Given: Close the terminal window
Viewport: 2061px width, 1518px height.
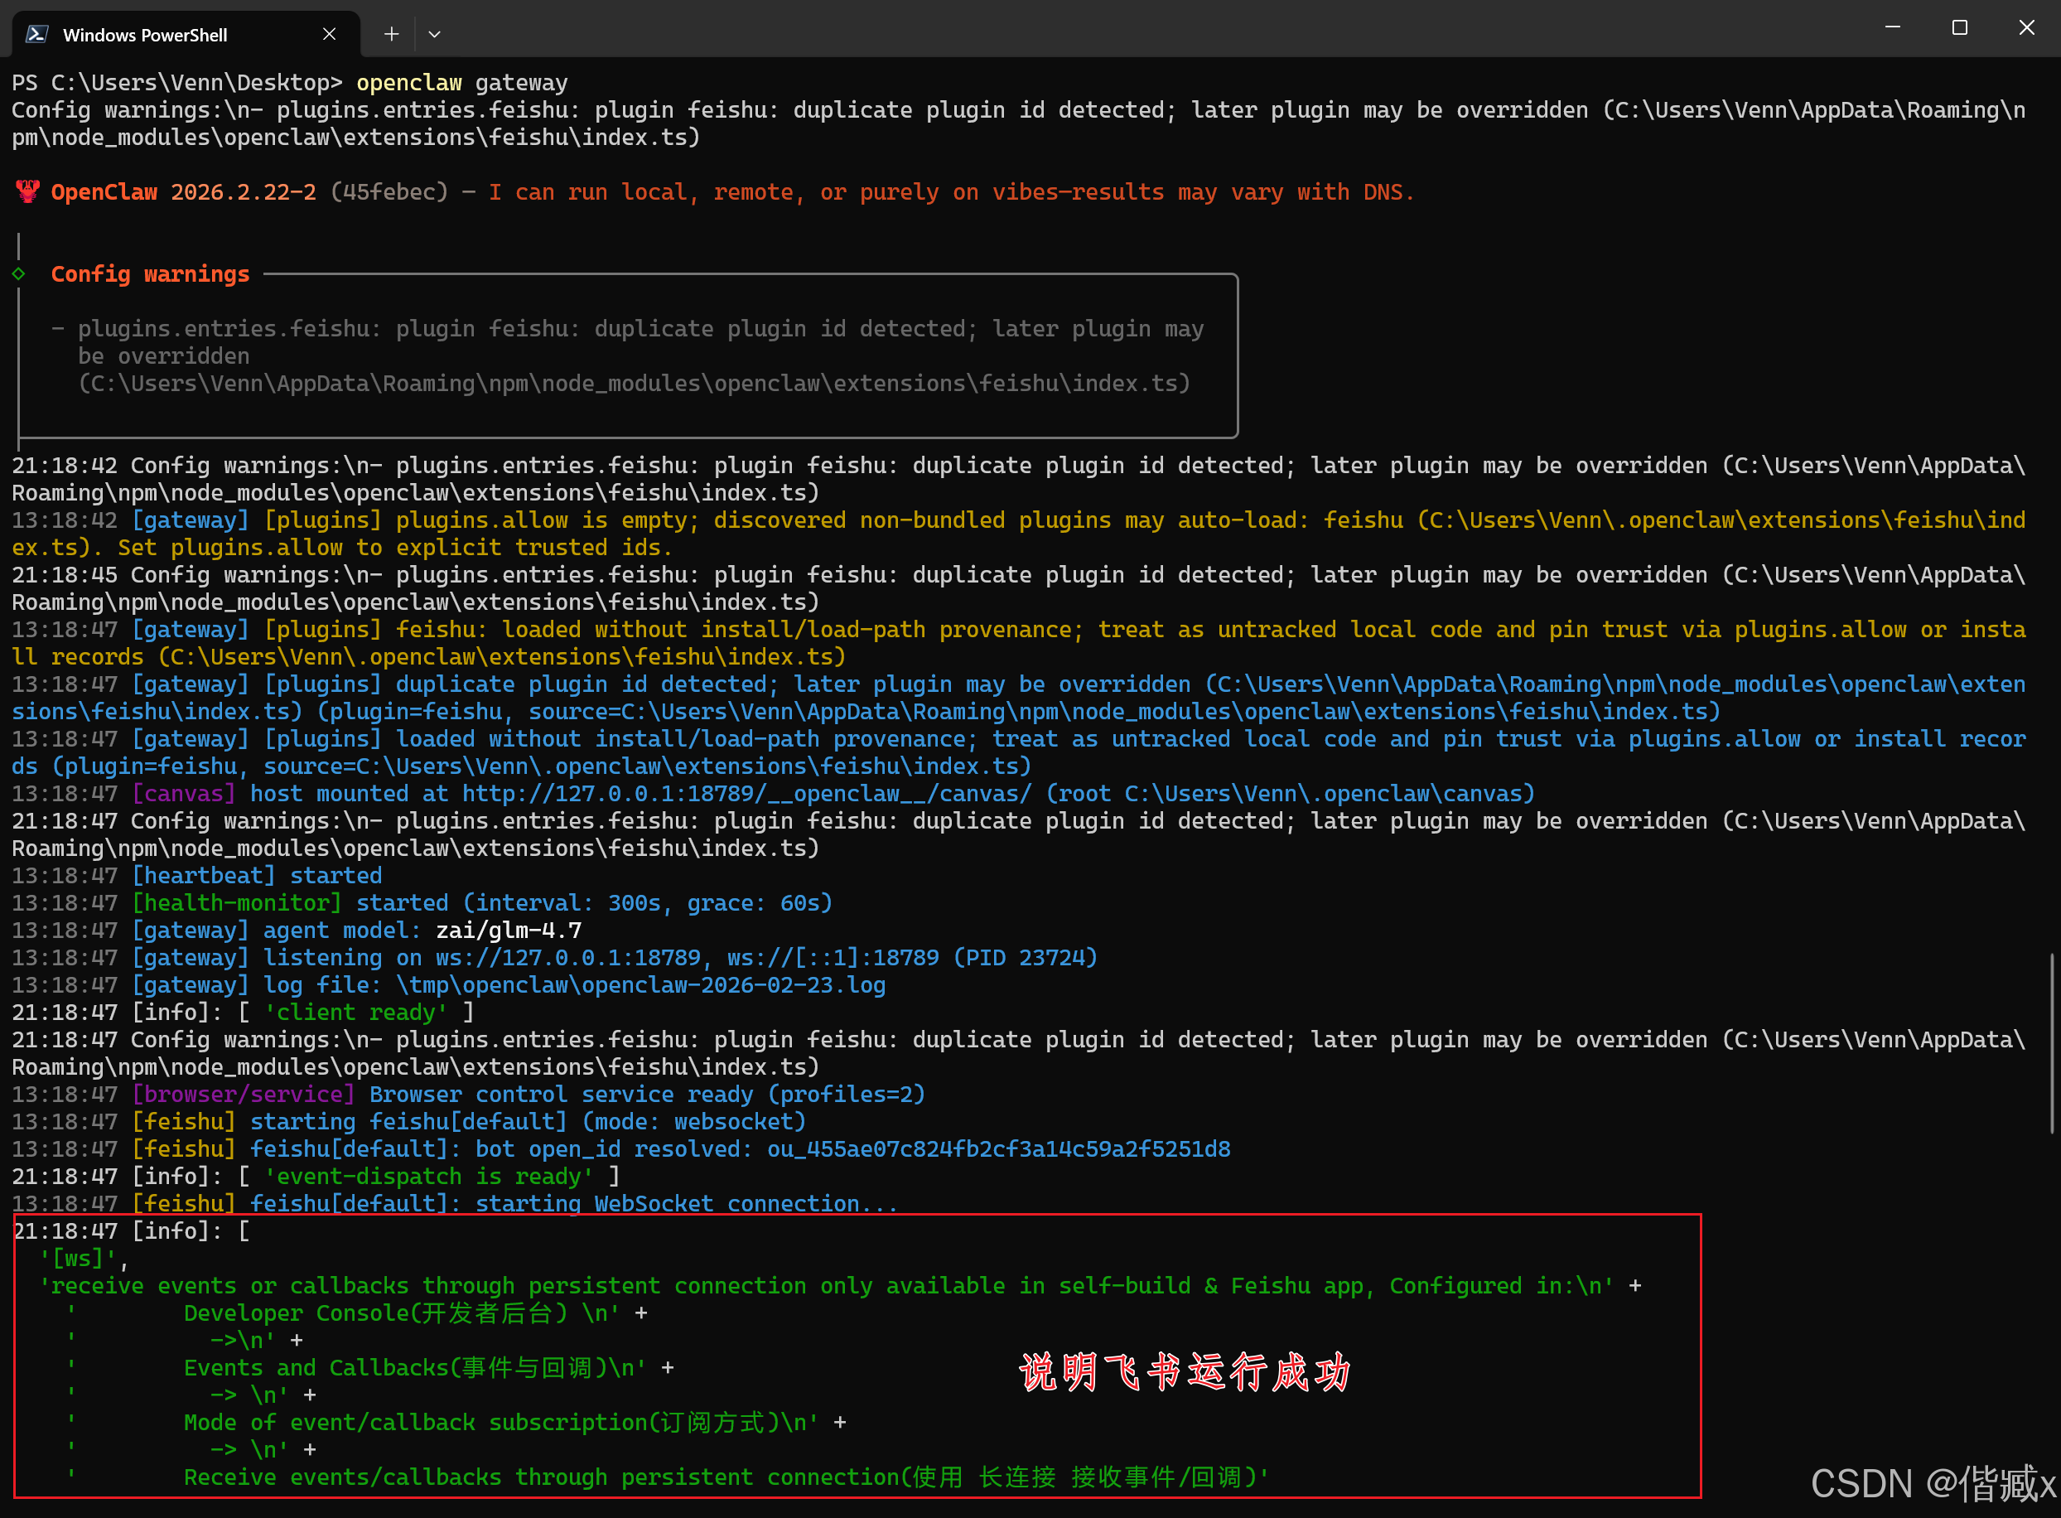Looking at the screenshot, I should (x=2026, y=27).
